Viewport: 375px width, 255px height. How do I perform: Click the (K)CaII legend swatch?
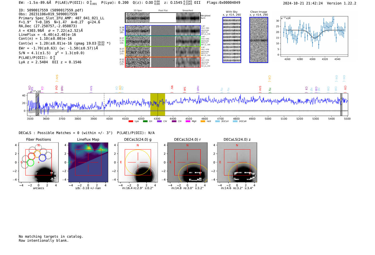pyautogui.click(x=217, y=121)
